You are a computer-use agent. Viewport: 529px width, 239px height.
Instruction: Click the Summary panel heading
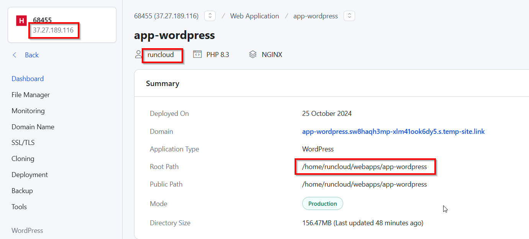pos(162,83)
